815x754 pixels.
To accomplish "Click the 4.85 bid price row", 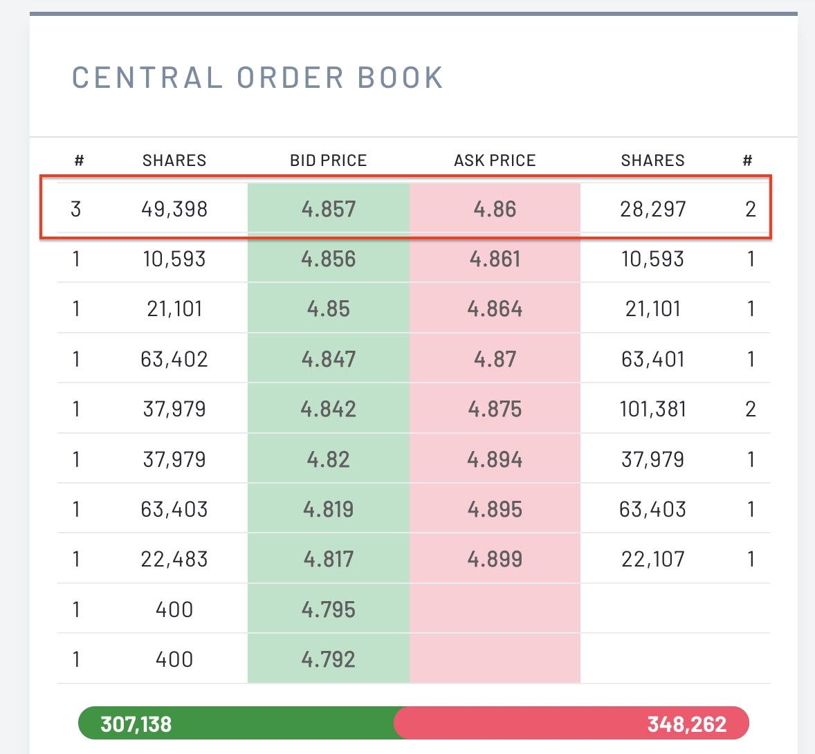I will (x=329, y=309).
